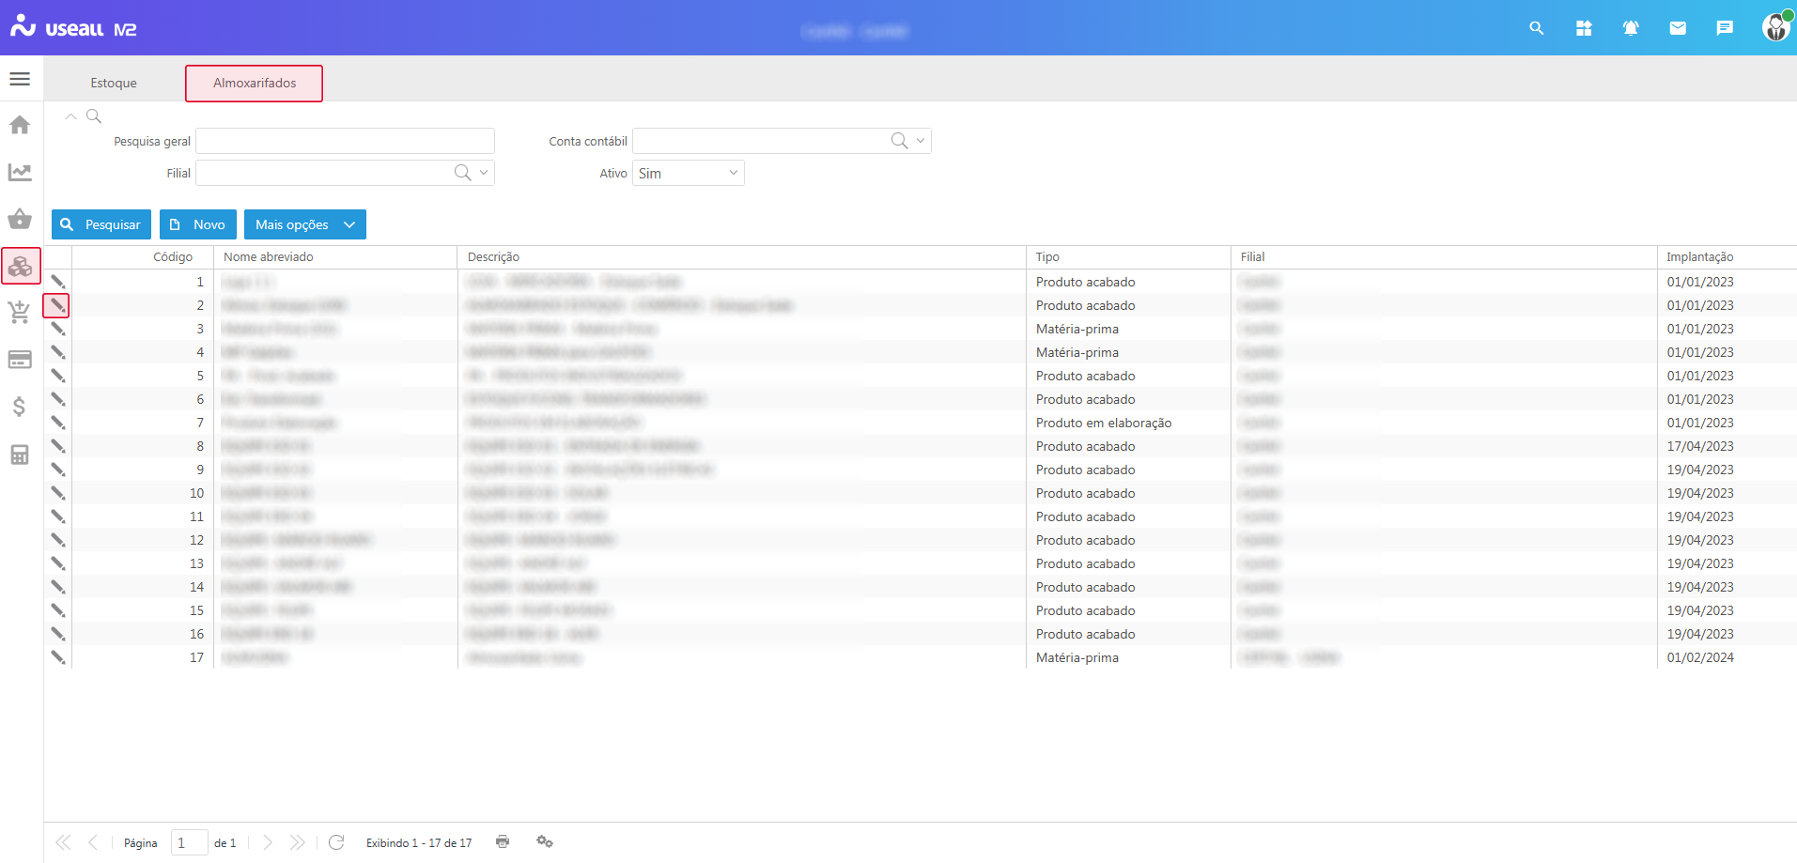Click the refresh icon in the pagination bar
Image resolution: width=1797 pixels, height=863 pixels.
336,842
